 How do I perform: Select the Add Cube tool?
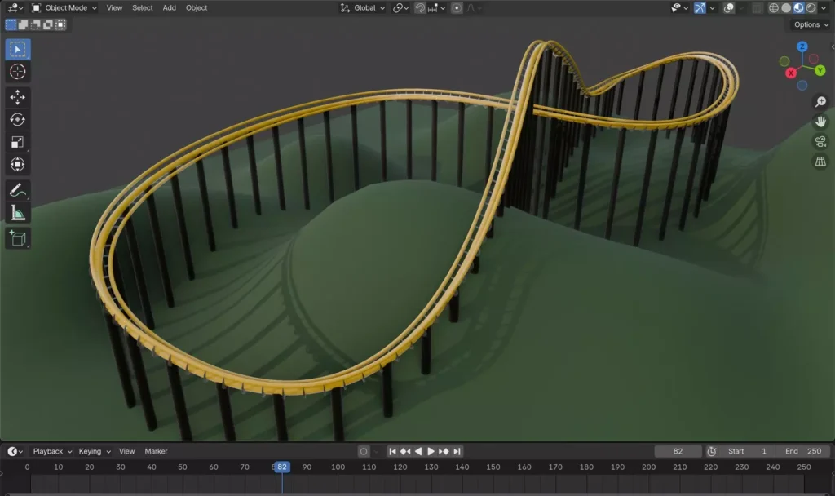pyautogui.click(x=17, y=238)
